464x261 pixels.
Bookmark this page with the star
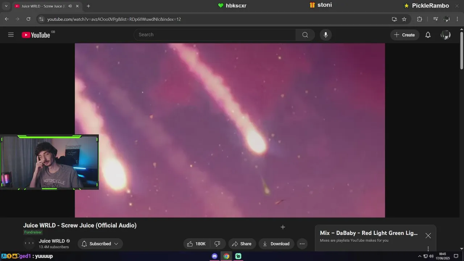[x=404, y=19]
